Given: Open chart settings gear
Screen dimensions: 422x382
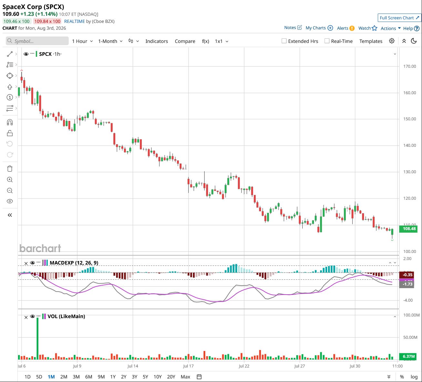Looking at the screenshot, I should pyautogui.click(x=392, y=41).
